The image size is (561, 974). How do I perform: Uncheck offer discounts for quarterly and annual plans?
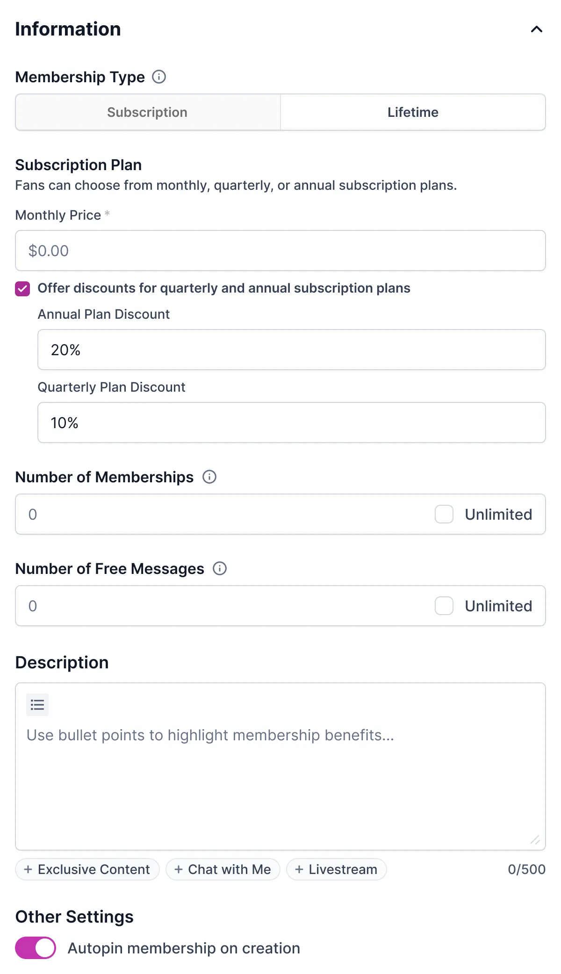click(x=22, y=288)
